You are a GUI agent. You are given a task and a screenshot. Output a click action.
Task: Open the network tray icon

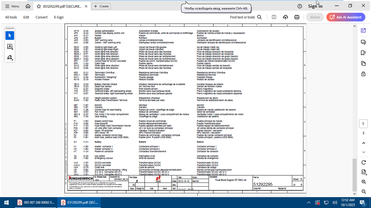[326, 203]
